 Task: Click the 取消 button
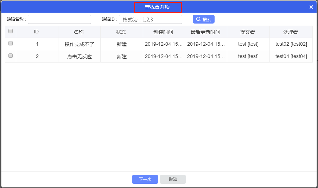coord(173,180)
